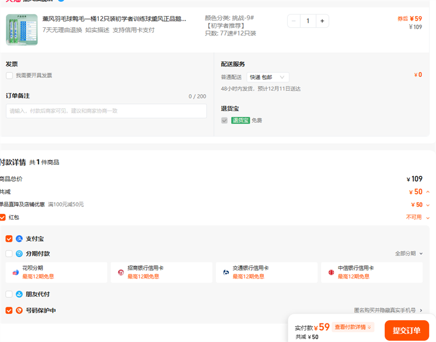This screenshot has height=342, width=436.
Task: Select China Merchants Bank credit card icon
Action: point(121,272)
